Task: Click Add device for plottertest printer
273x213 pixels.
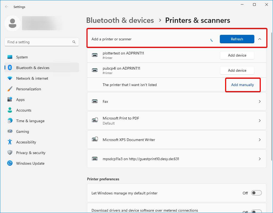Action: 237,55
